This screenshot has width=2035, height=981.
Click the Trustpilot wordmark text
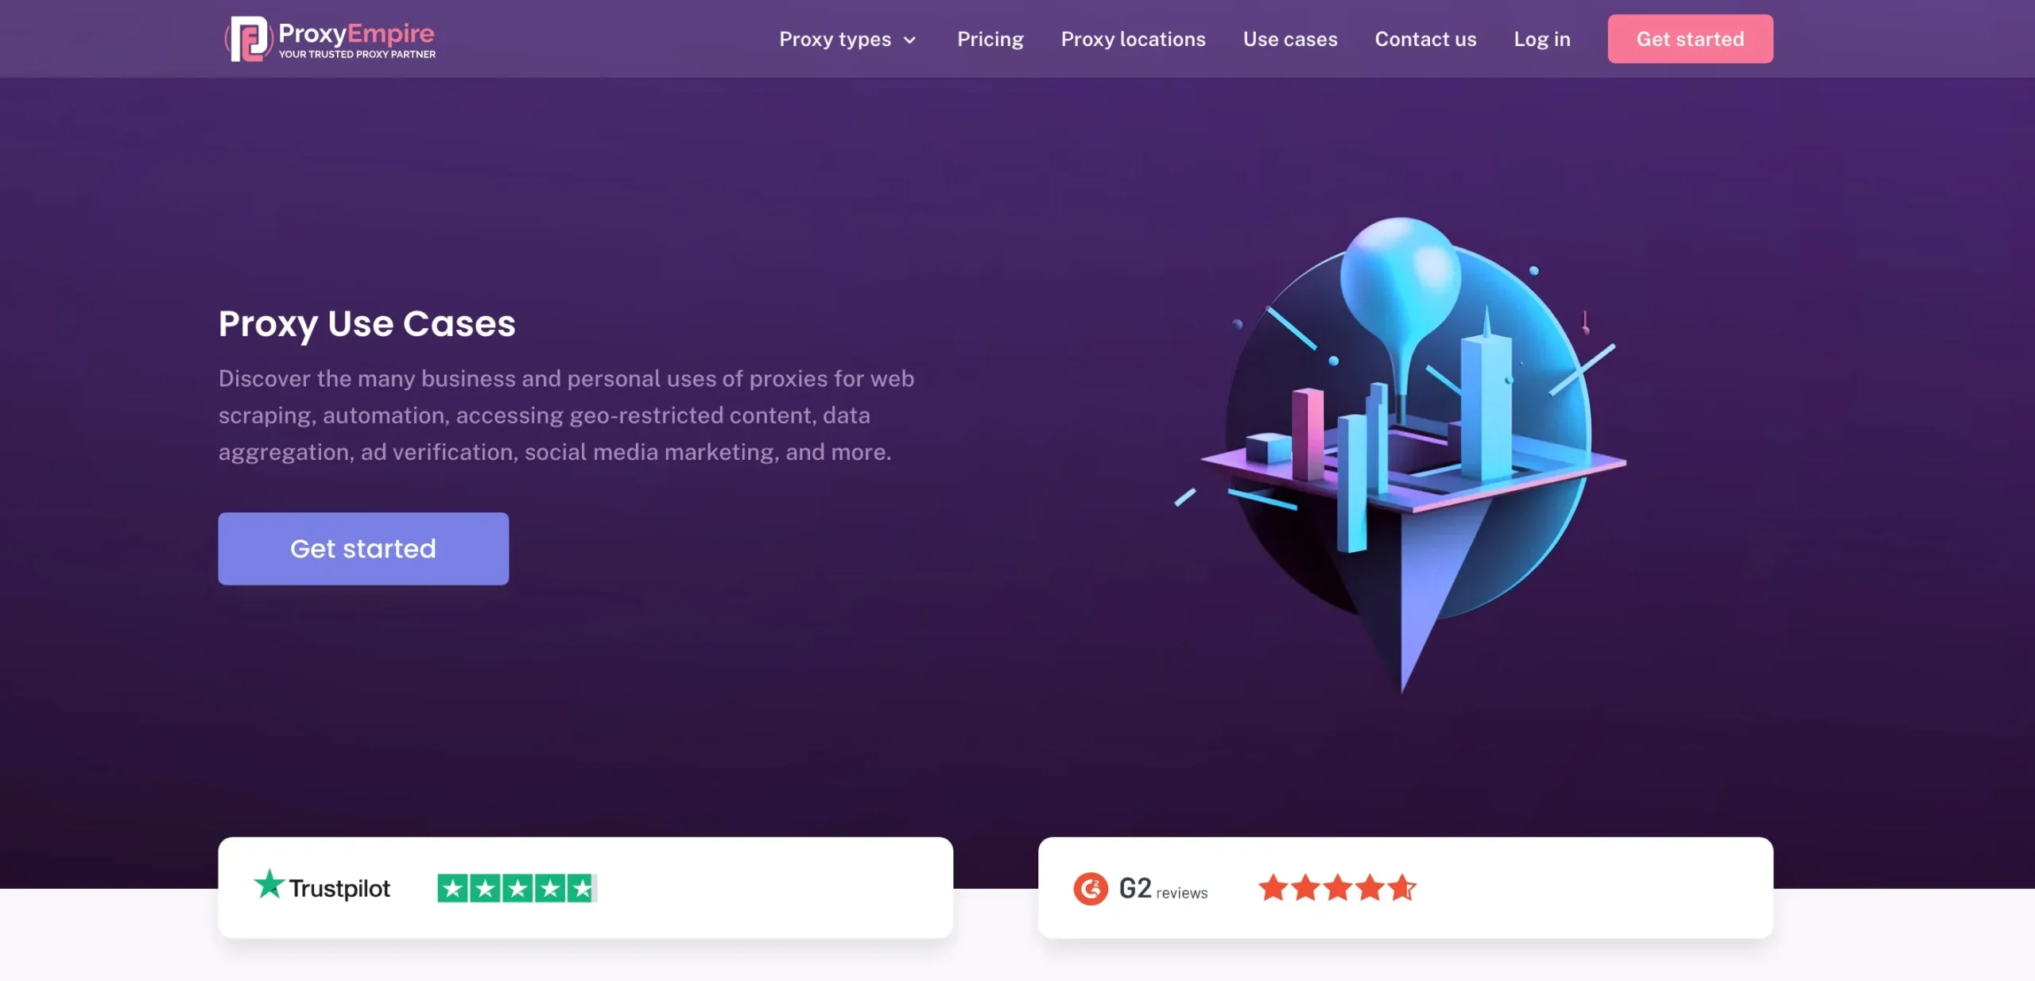pos(339,888)
